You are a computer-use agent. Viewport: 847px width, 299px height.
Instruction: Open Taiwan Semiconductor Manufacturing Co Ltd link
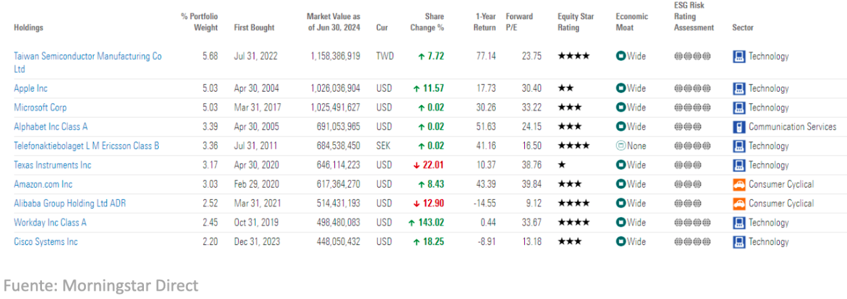pos(88,57)
